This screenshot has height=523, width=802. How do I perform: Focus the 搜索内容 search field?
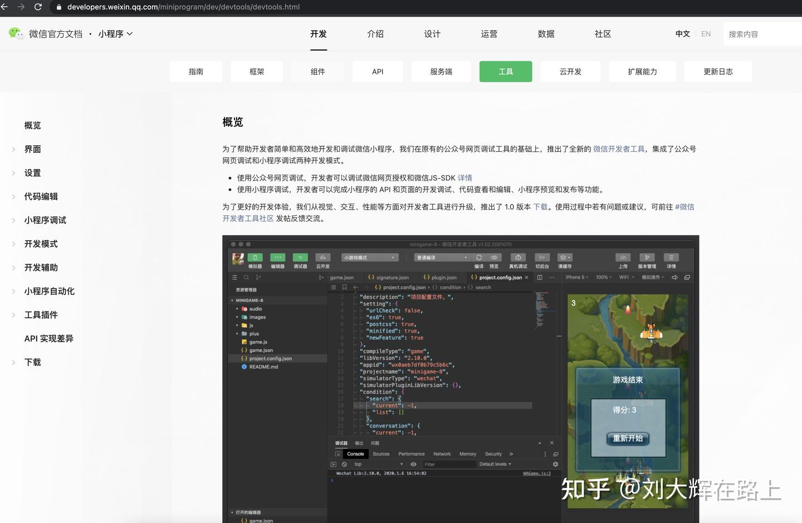763,34
